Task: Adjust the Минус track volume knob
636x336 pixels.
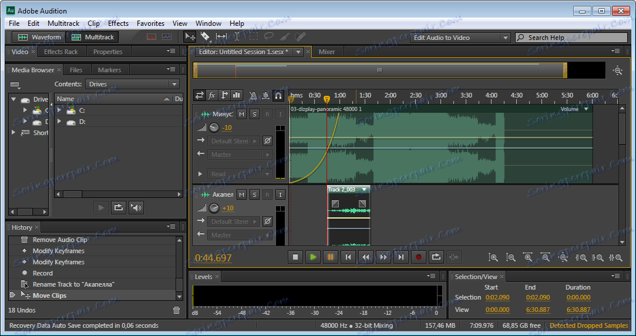Action: point(214,128)
